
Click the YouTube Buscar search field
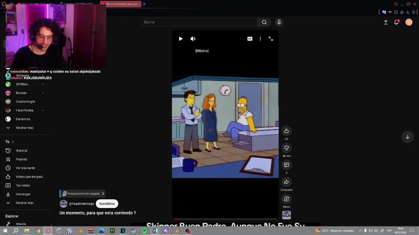tap(199, 22)
